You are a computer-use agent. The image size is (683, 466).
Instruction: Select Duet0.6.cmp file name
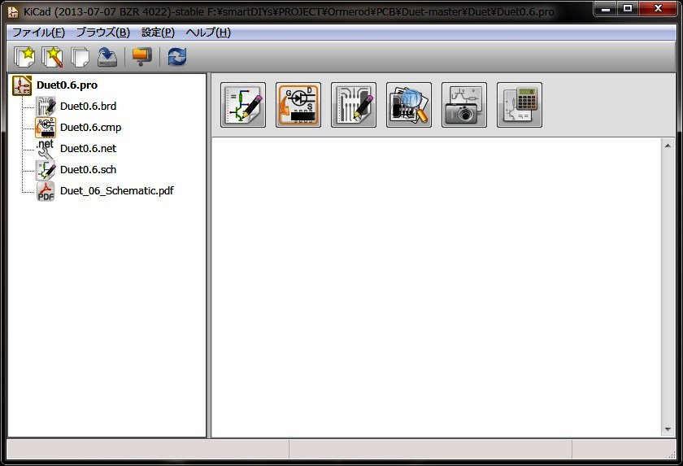coord(90,128)
